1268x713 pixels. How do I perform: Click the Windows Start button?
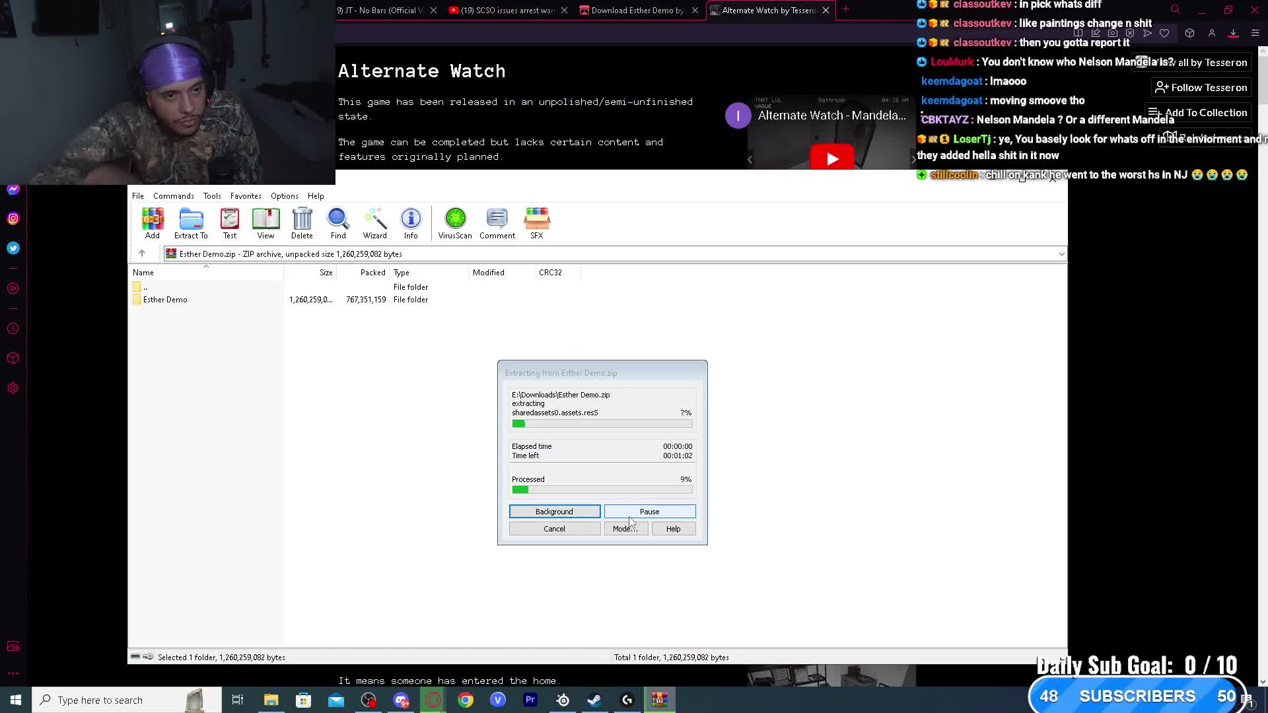point(16,700)
